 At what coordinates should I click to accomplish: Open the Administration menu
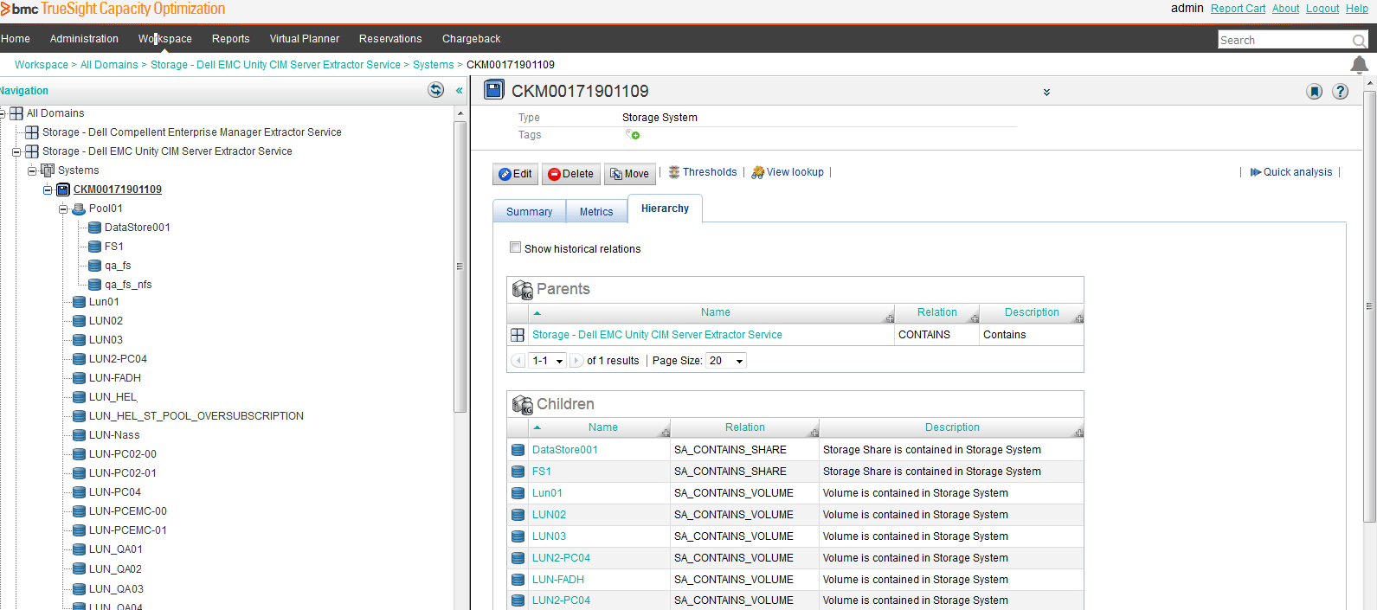tap(84, 39)
